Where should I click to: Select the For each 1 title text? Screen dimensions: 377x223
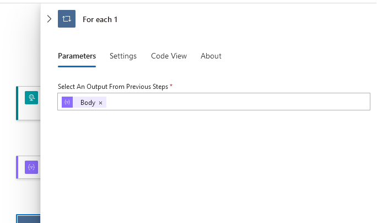pos(100,19)
